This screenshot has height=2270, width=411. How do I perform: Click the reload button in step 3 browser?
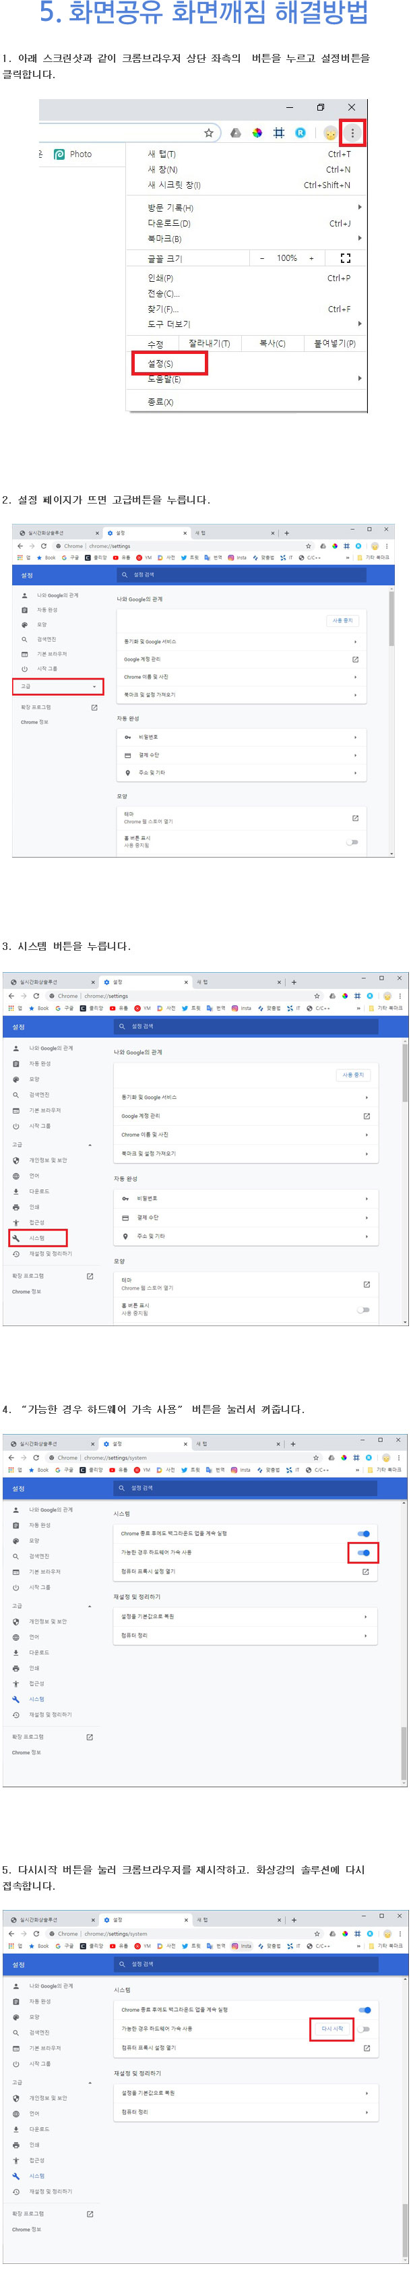click(36, 996)
